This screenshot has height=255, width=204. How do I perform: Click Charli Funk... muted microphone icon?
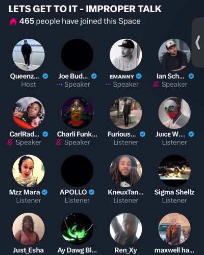(x=59, y=142)
